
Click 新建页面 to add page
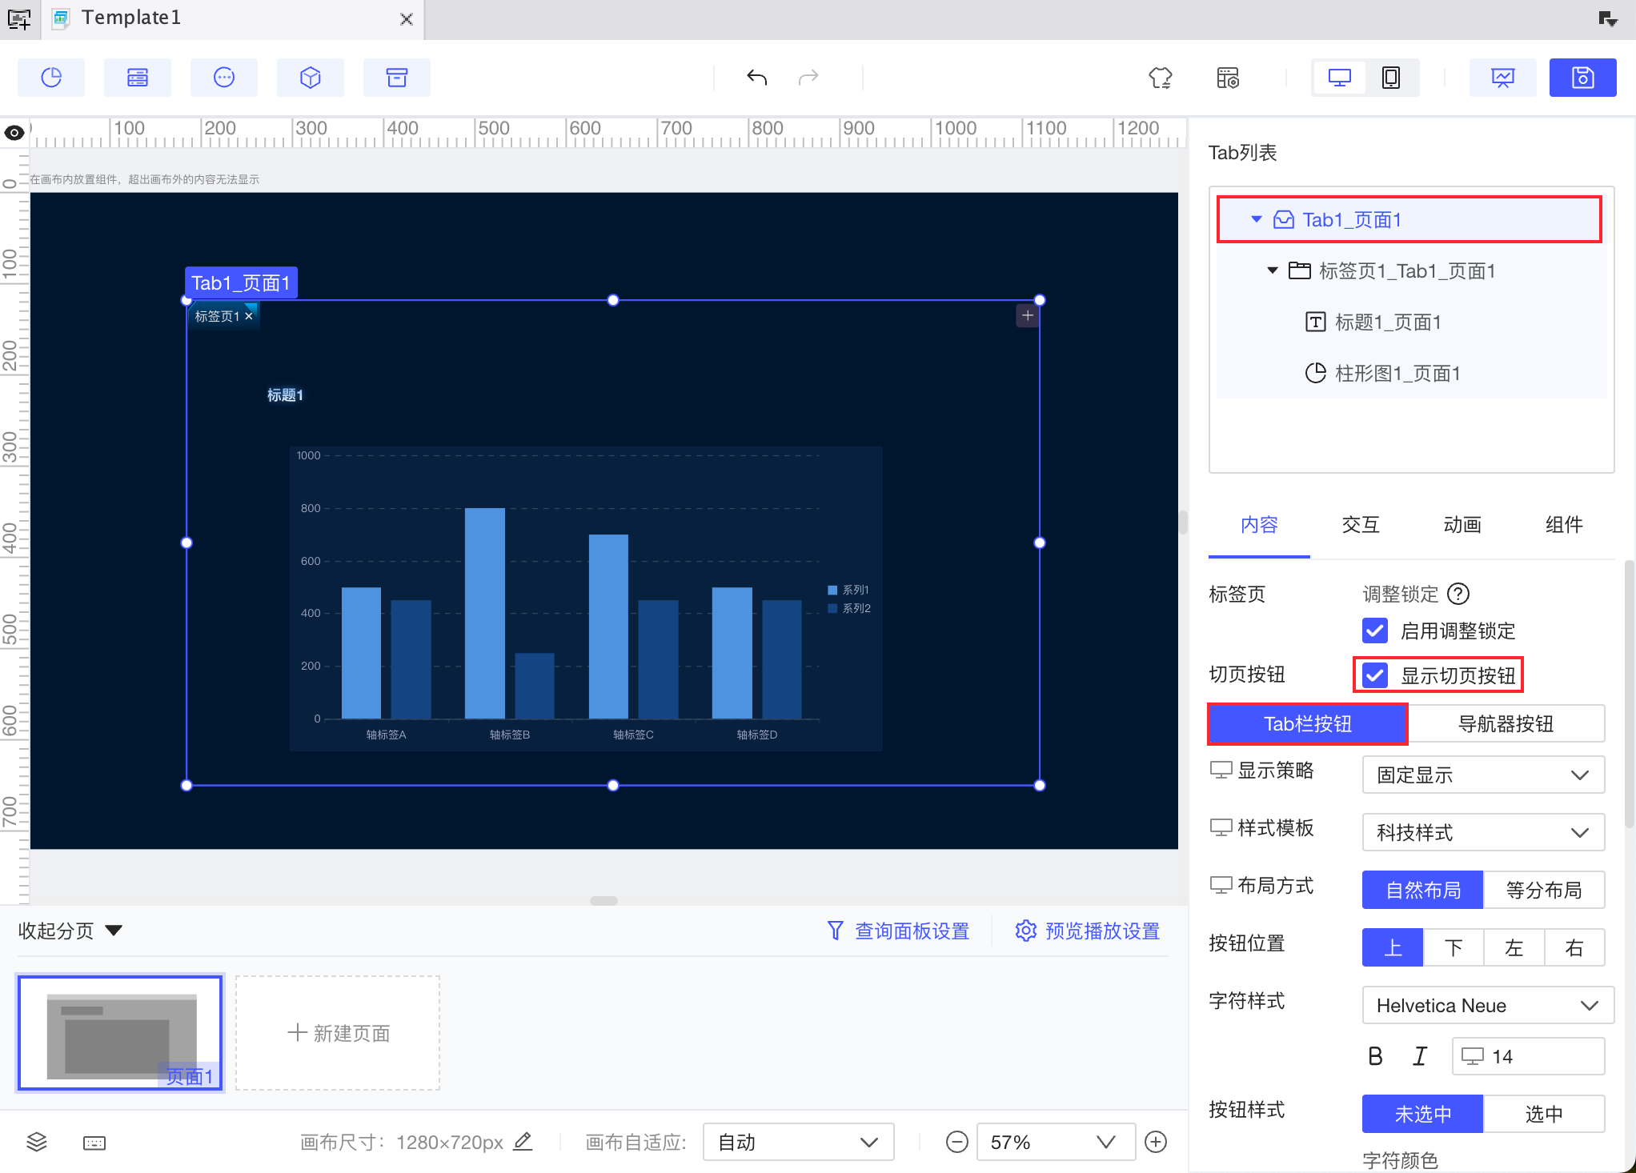tap(338, 1033)
